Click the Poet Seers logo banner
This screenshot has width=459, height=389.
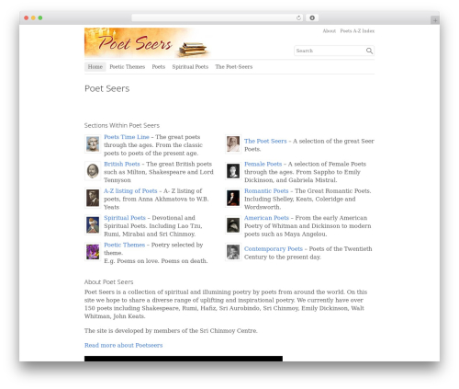click(148, 42)
